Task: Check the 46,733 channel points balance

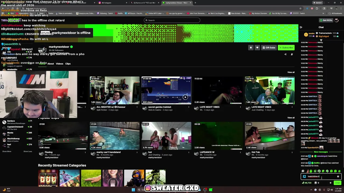Action: (x=307, y=183)
